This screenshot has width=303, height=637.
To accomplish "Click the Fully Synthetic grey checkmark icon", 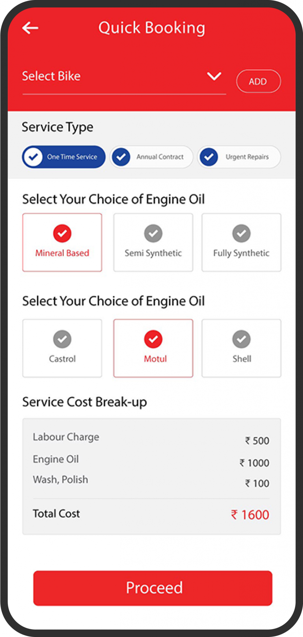I will [241, 233].
